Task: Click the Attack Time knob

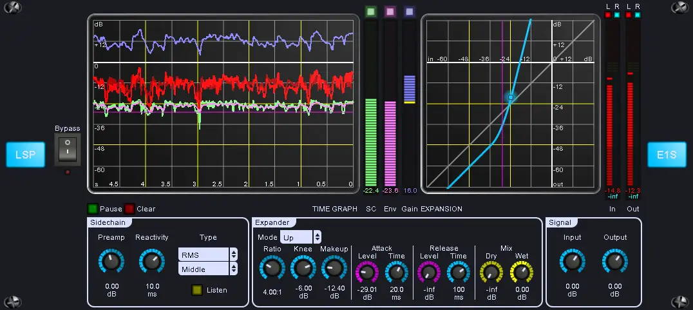Action: [397, 272]
